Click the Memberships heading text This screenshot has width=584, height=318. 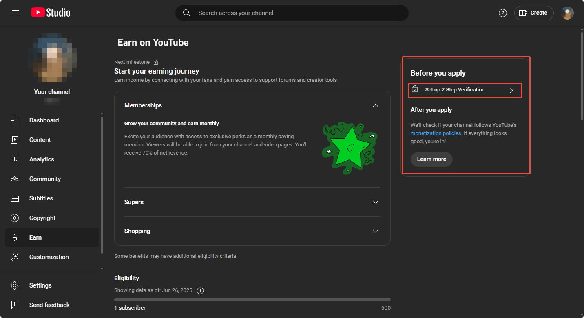(143, 105)
